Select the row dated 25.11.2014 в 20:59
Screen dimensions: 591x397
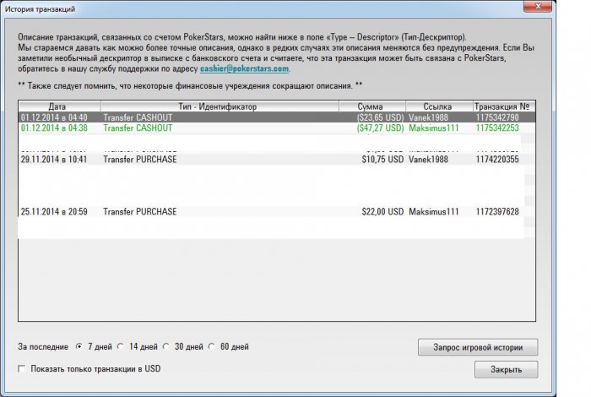click(277, 211)
